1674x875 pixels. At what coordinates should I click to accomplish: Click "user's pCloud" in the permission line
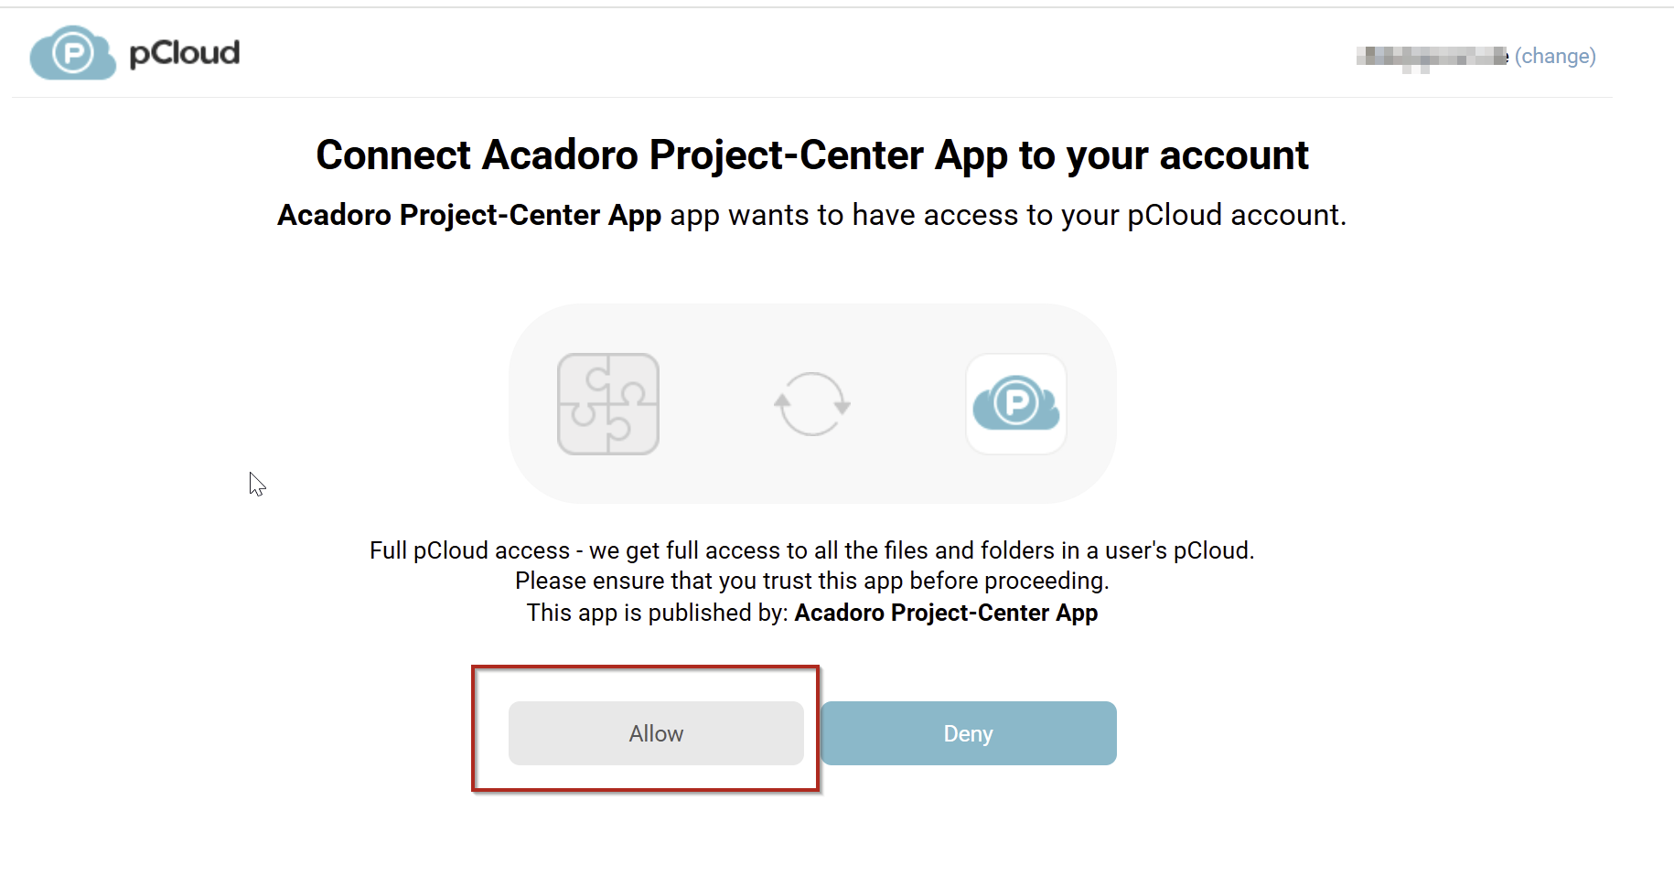(1178, 550)
